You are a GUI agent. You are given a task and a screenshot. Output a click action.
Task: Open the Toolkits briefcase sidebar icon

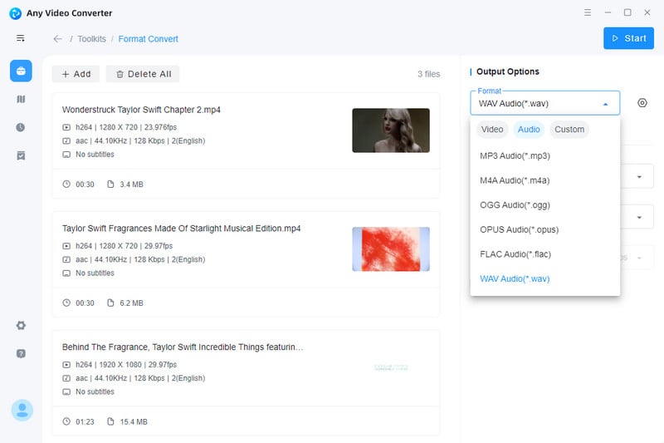tap(21, 71)
